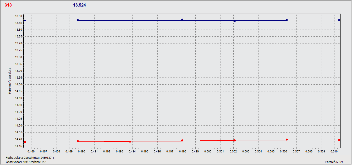This screenshot has height=165, width=352.
Task: Click the Observador Ariel Stechina OA2 text
Action: point(25,162)
